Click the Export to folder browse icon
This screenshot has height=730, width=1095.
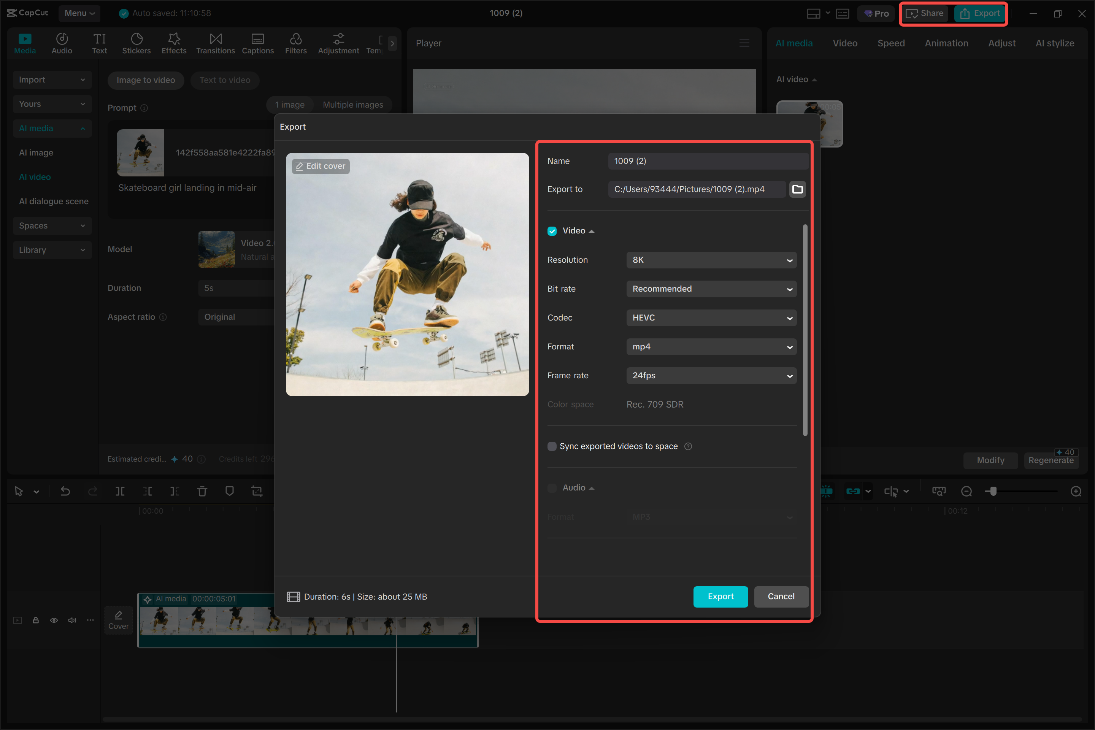coord(797,189)
